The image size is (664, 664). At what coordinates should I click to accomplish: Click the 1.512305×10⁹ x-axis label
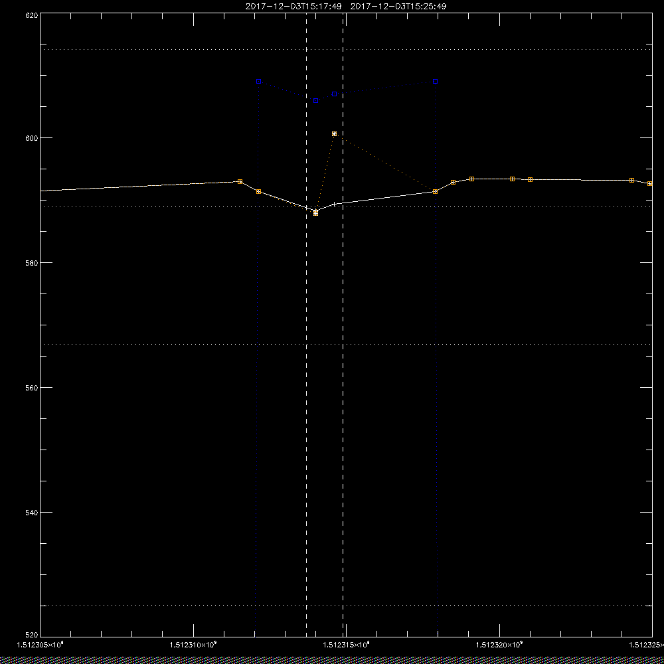click(x=40, y=645)
